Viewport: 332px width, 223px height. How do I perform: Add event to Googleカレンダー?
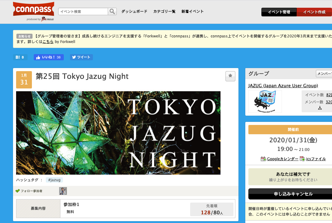(x=280, y=159)
